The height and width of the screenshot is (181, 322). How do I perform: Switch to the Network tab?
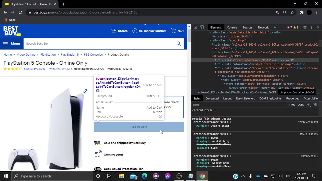[x=263, y=27]
